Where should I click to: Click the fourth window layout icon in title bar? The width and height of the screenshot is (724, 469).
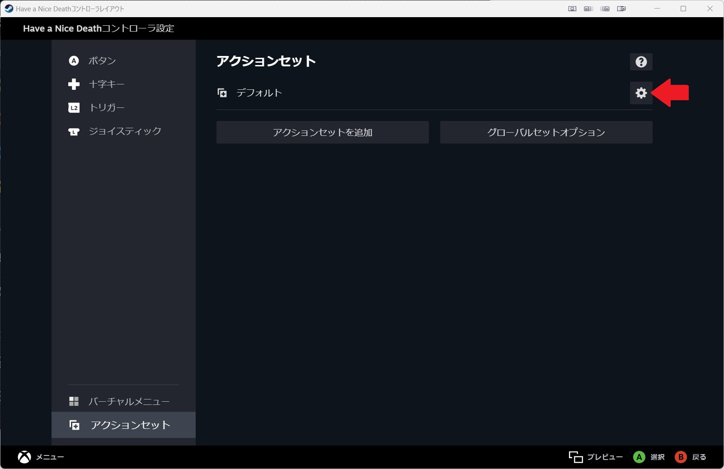621,9
